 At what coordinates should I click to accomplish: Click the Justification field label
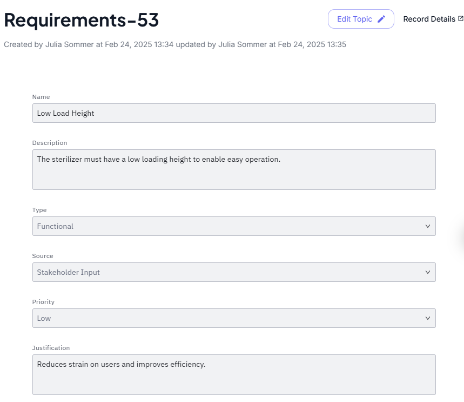[51, 348]
